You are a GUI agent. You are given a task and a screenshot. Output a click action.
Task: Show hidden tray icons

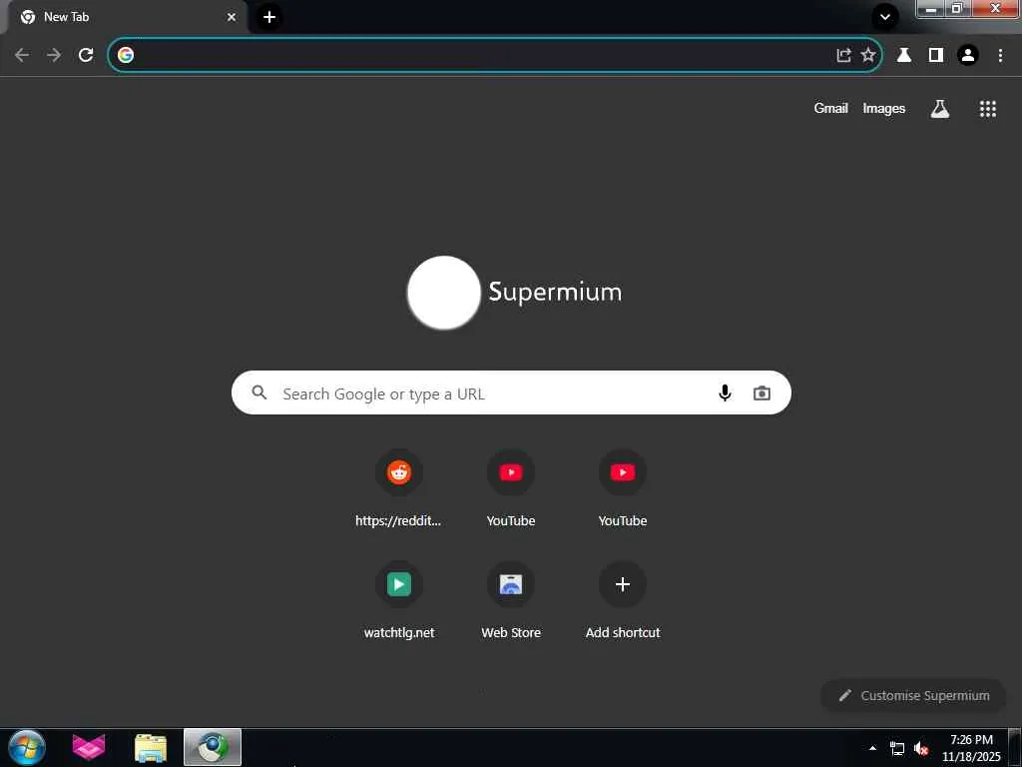[872, 748]
